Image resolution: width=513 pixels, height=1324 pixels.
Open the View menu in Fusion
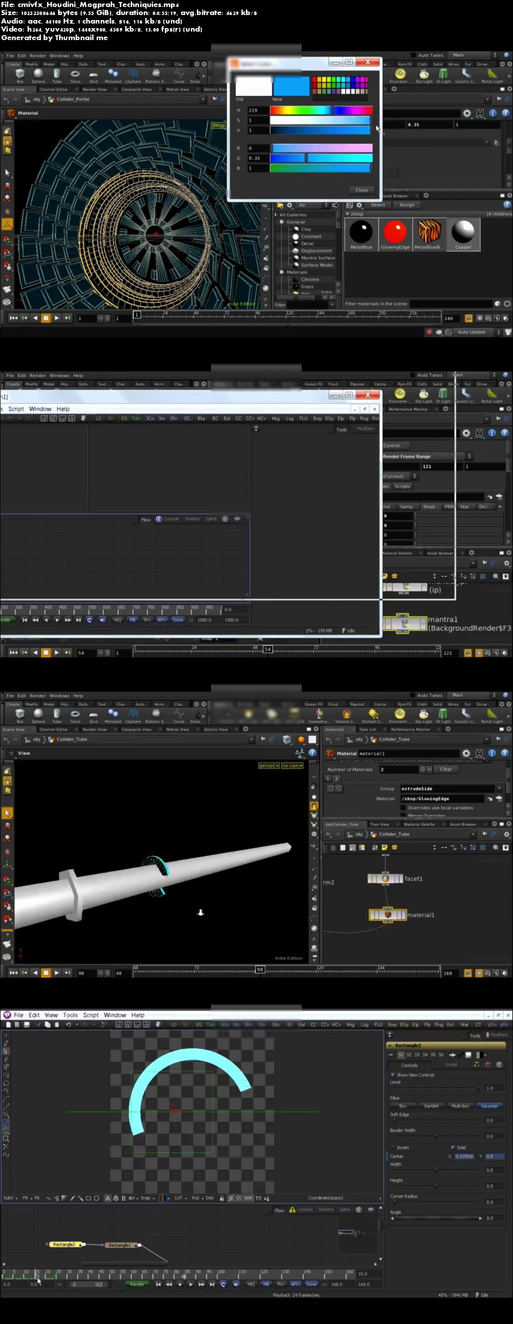click(x=51, y=1015)
